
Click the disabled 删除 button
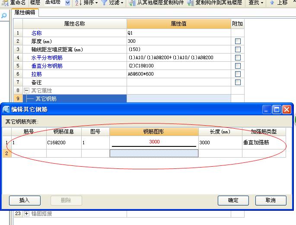click(66, 200)
